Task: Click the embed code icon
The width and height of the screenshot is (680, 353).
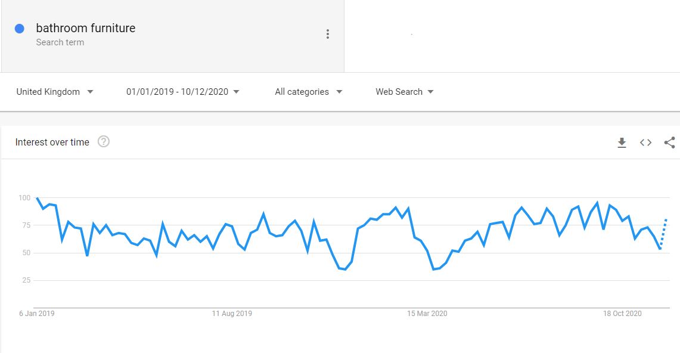Action: point(645,143)
